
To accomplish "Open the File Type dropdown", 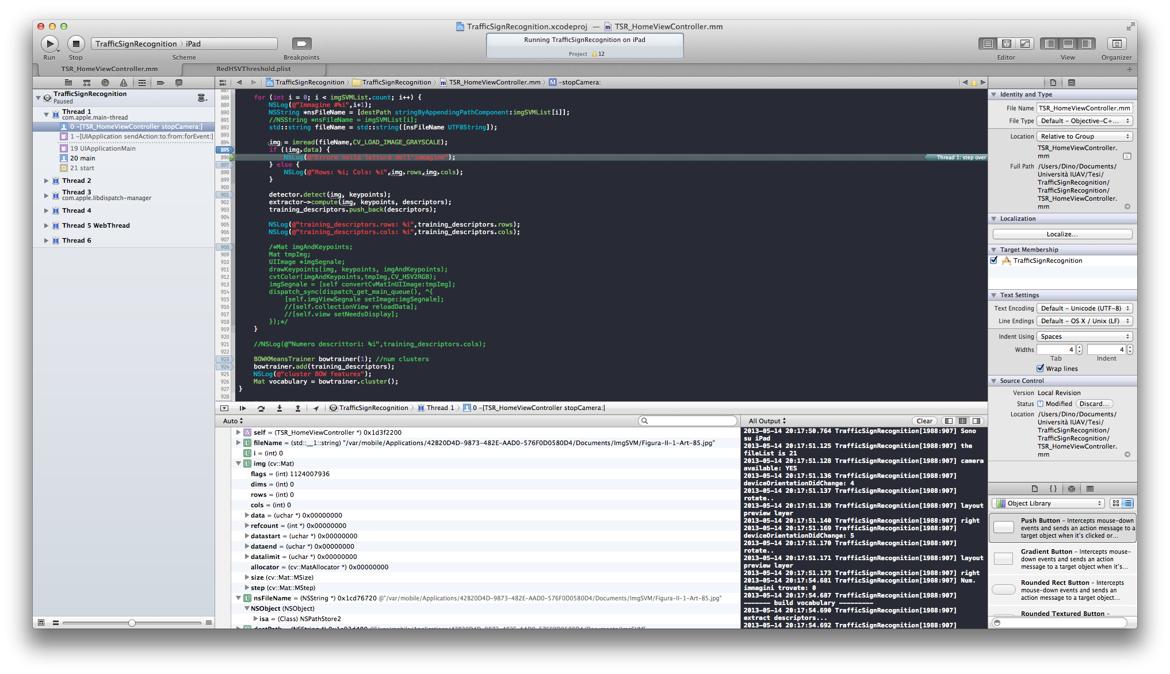I will (x=1085, y=121).
